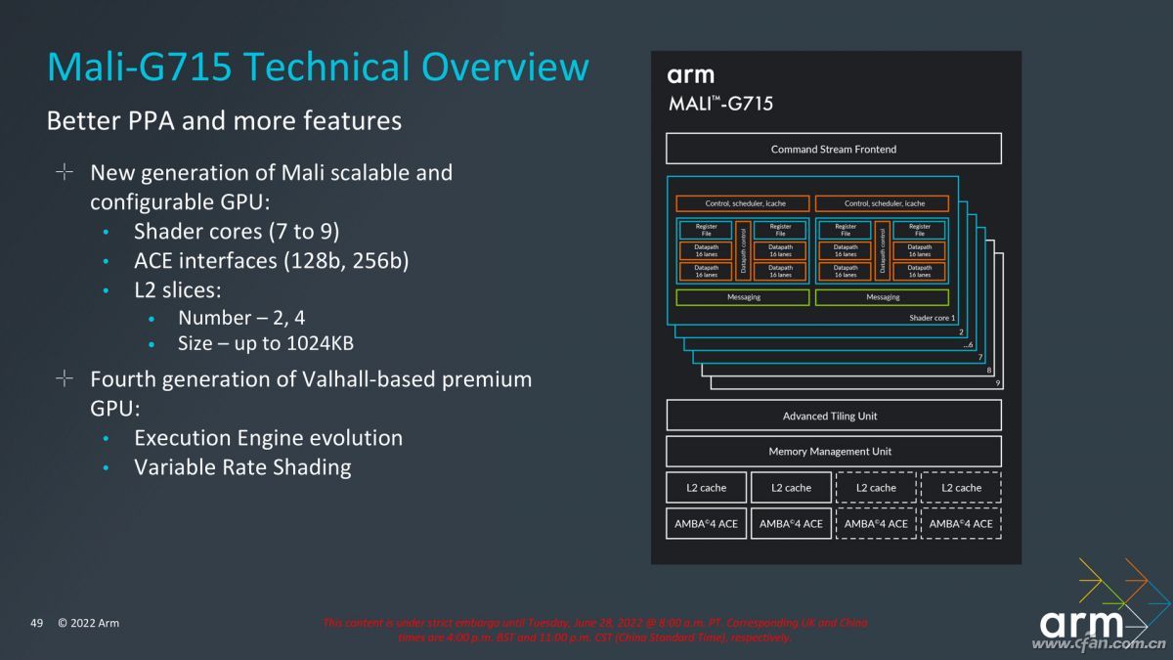
Task: Click the right green Messaging block
Action: [x=882, y=297]
